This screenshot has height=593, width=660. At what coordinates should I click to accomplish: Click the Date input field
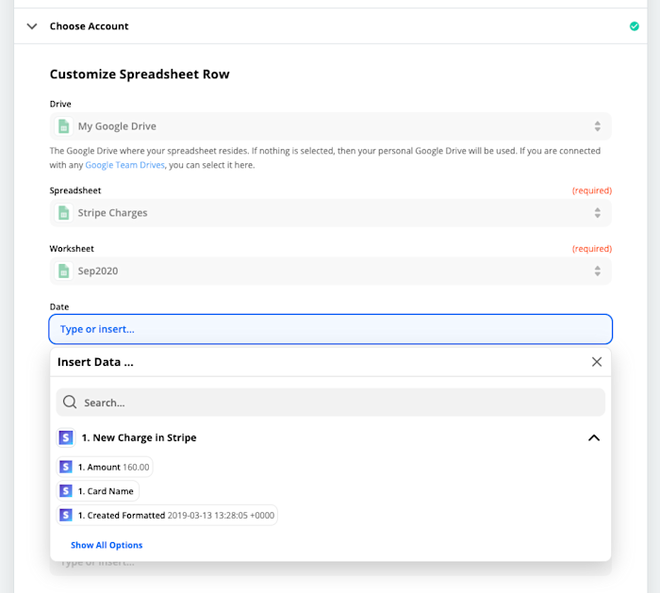pos(330,329)
